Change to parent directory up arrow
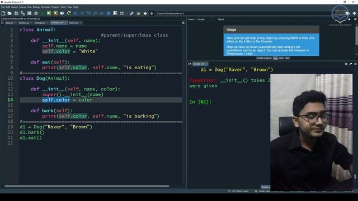 (x=354, y=13)
